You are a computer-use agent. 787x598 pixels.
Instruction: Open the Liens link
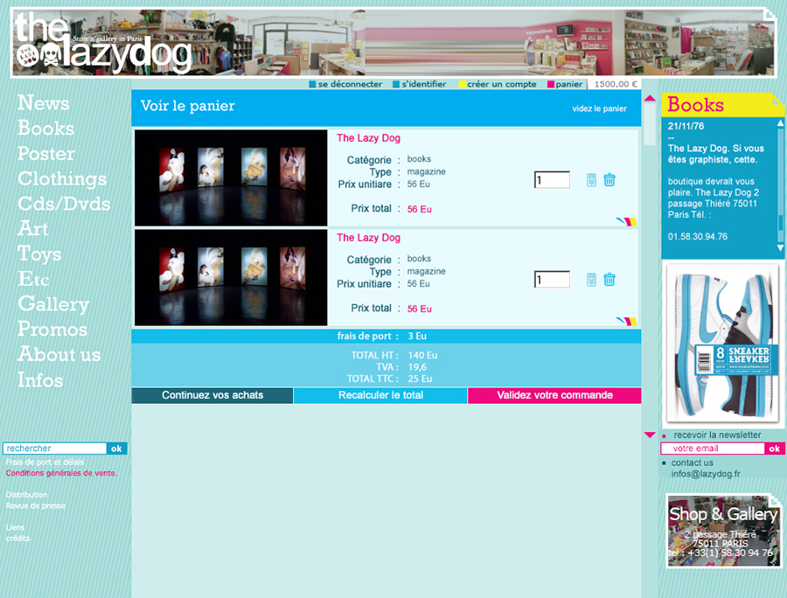point(15,527)
